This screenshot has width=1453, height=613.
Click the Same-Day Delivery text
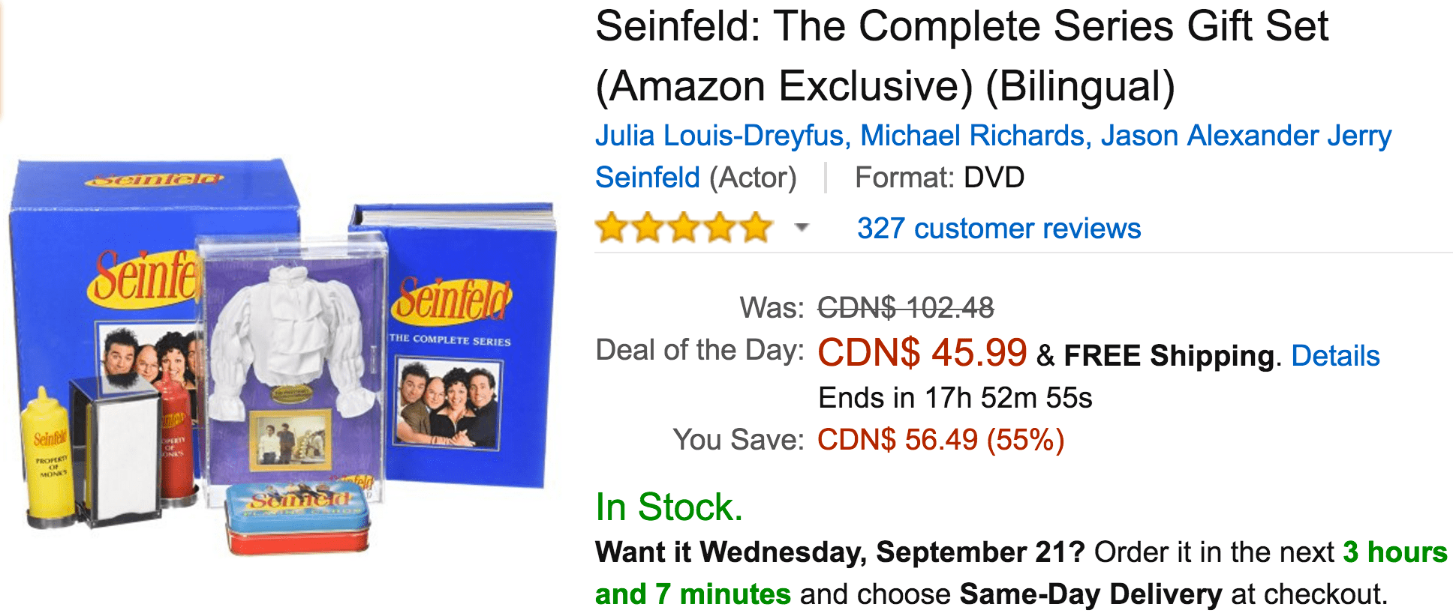pyautogui.click(x=1091, y=594)
